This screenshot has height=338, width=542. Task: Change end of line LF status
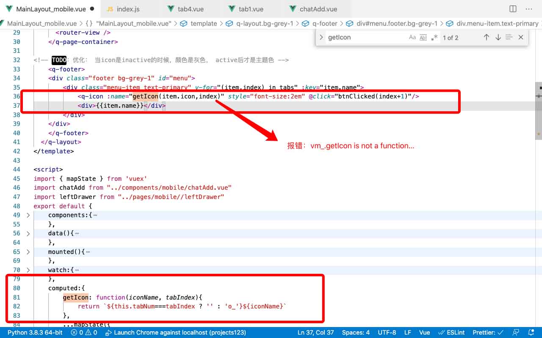407,333
